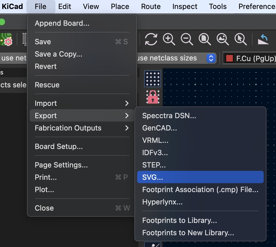Open Board Setup from File menu
The height and width of the screenshot is (247, 276).
(82, 146)
